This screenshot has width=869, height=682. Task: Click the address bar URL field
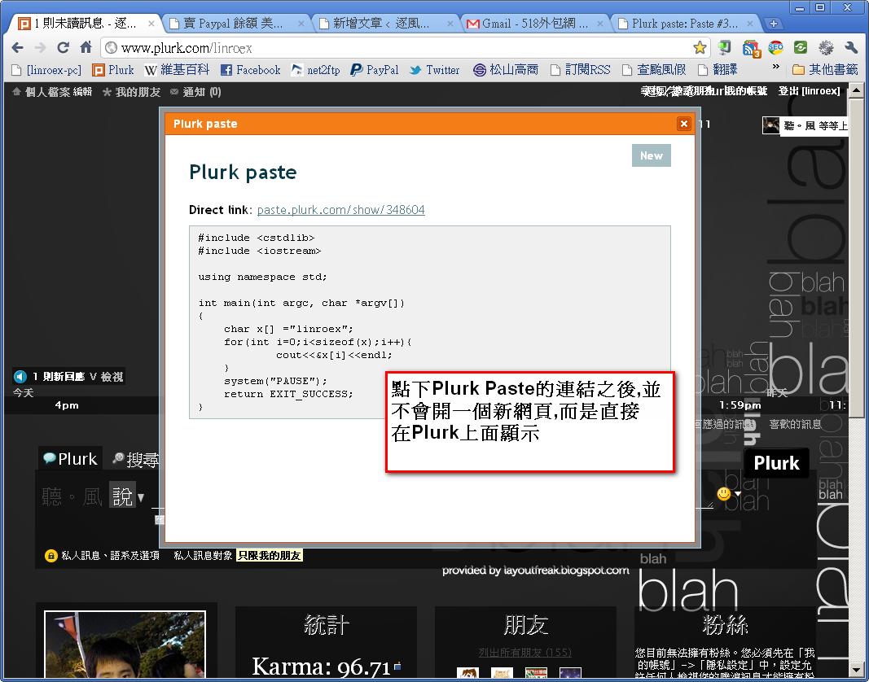[x=397, y=48]
